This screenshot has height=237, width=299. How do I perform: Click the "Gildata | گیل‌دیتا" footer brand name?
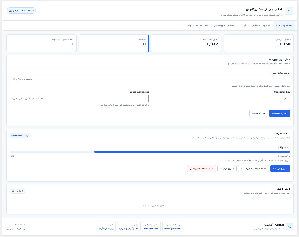(x=274, y=225)
